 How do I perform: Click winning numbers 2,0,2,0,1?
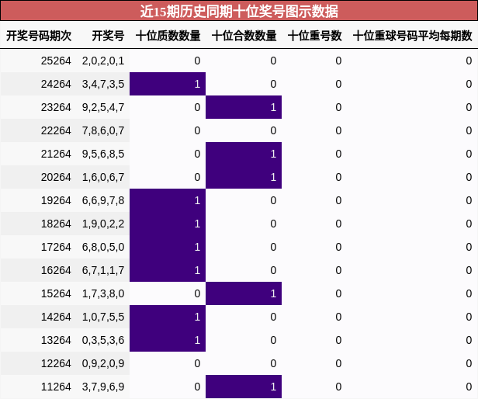103,61
